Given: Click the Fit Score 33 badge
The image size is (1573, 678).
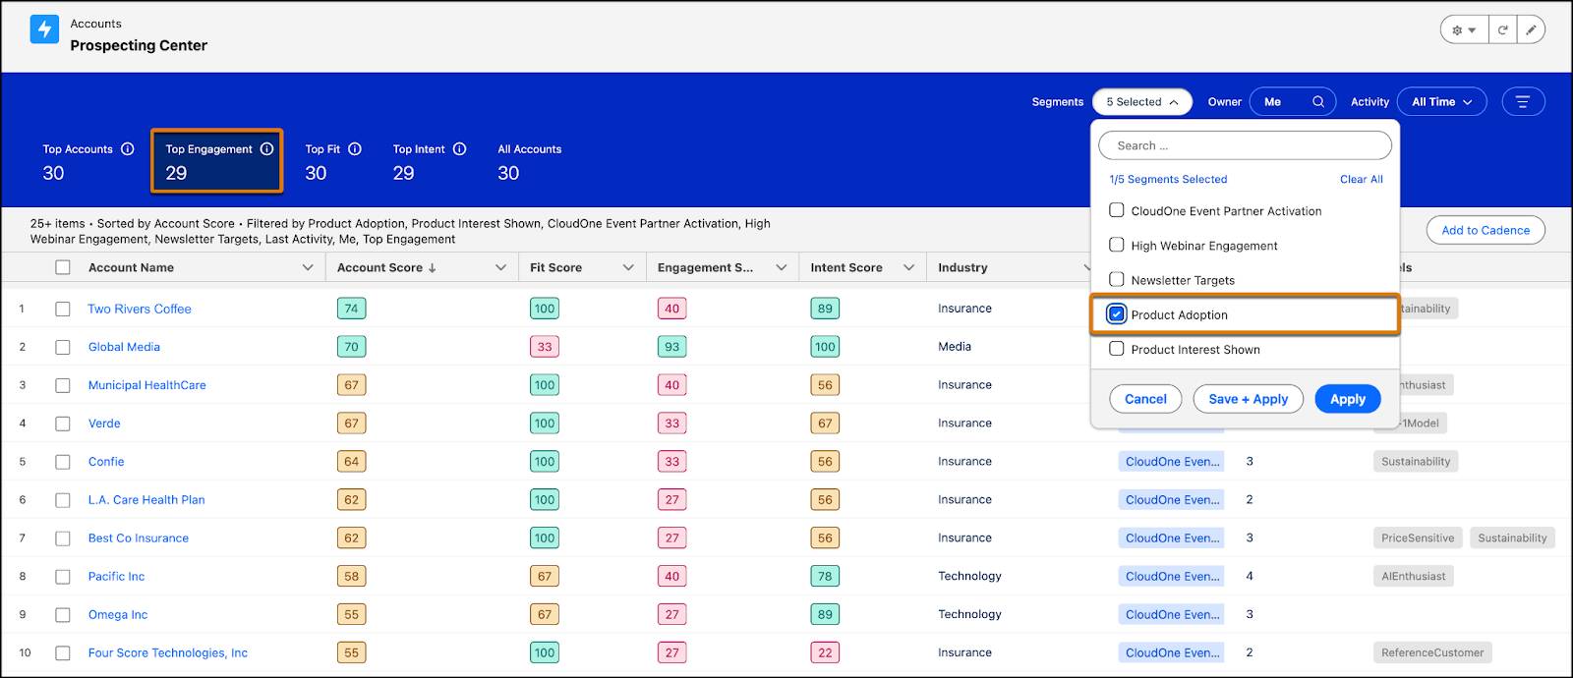Looking at the screenshot, I should tap(544, 347).
